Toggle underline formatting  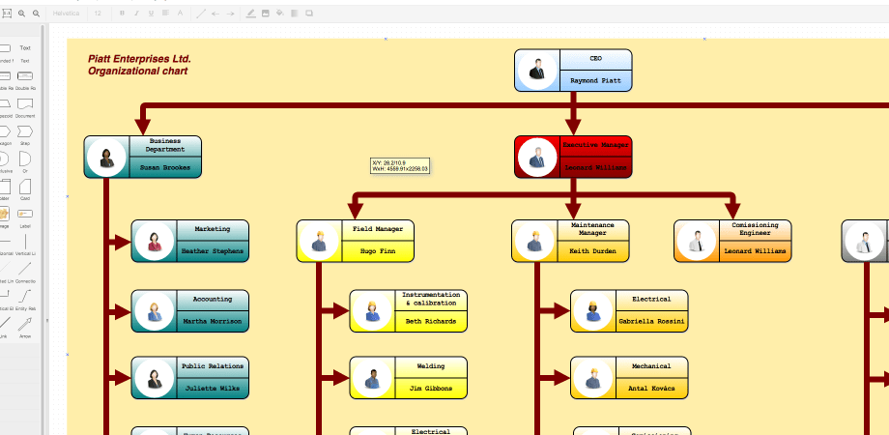pyautogui.click(x=151, y=13)
